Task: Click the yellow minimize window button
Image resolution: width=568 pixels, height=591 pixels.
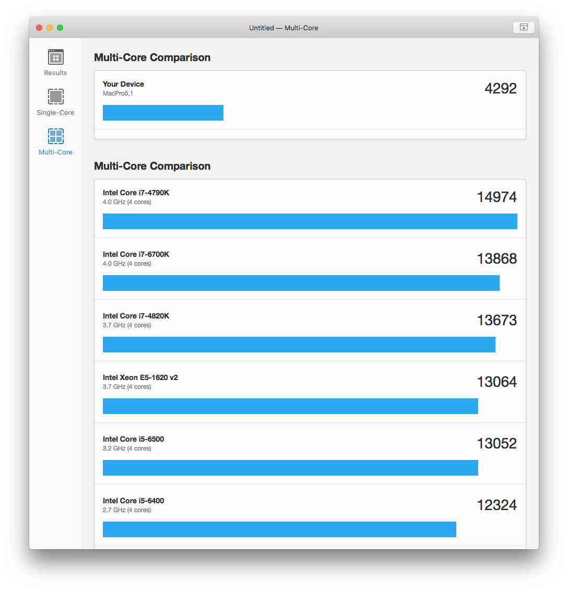Action: tap(50, 28)
